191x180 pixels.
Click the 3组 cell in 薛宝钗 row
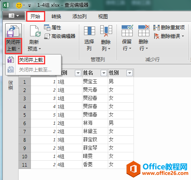click(69, 140)
